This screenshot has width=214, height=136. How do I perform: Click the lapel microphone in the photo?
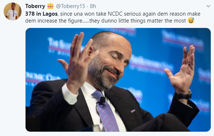pyautogui.click(x=102, y=101)
